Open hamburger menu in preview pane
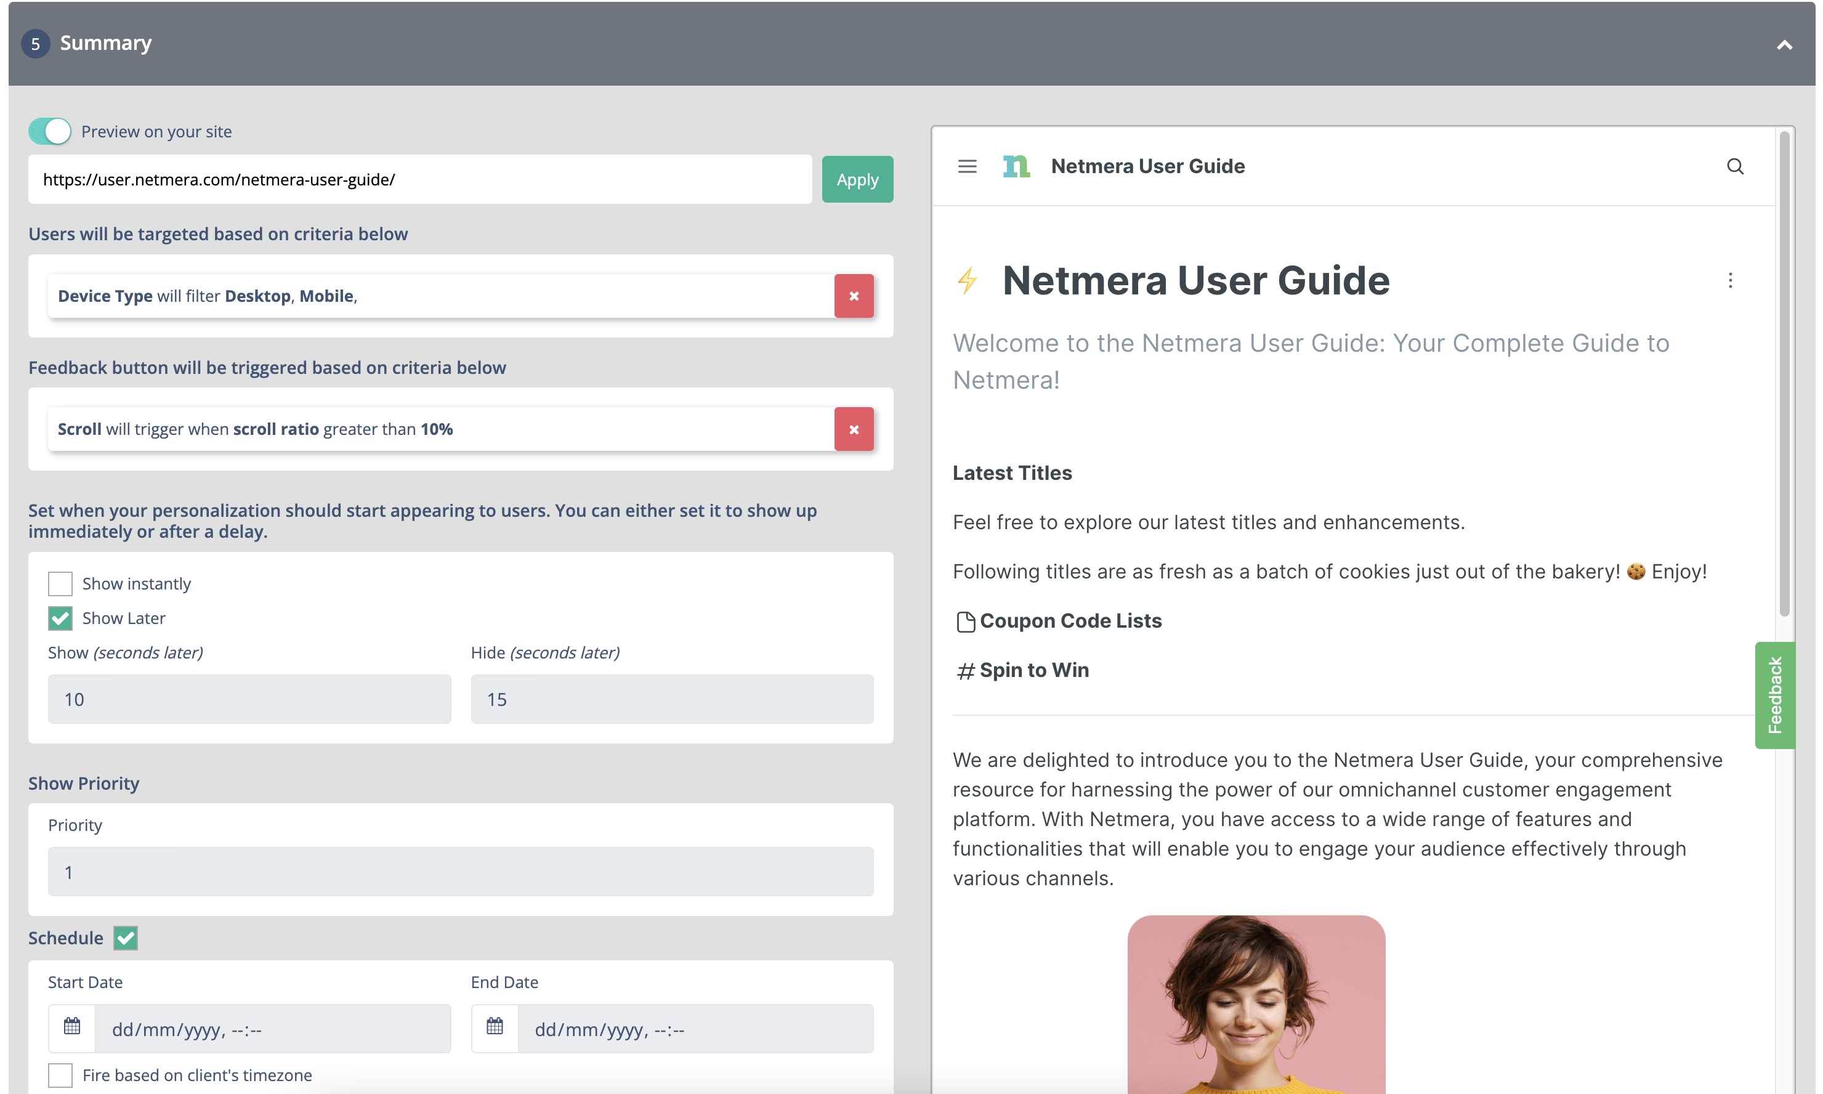 click(x=967, y=166)
